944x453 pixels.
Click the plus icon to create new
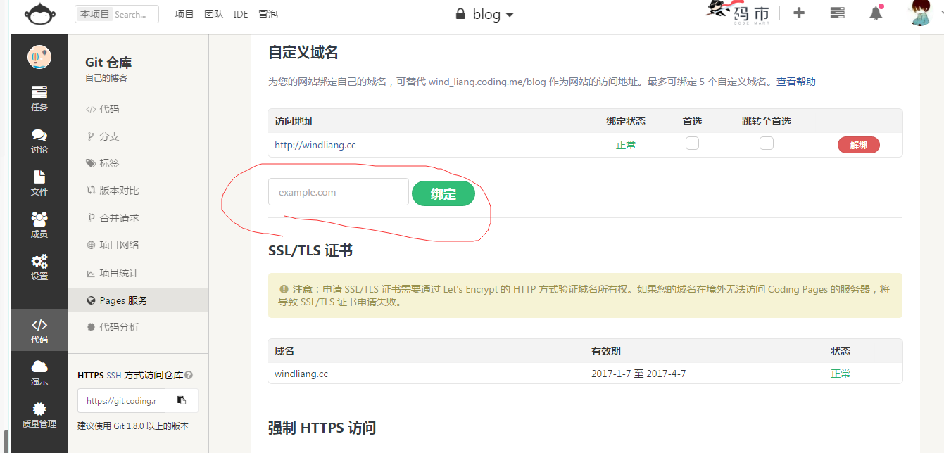coord(799,13)
